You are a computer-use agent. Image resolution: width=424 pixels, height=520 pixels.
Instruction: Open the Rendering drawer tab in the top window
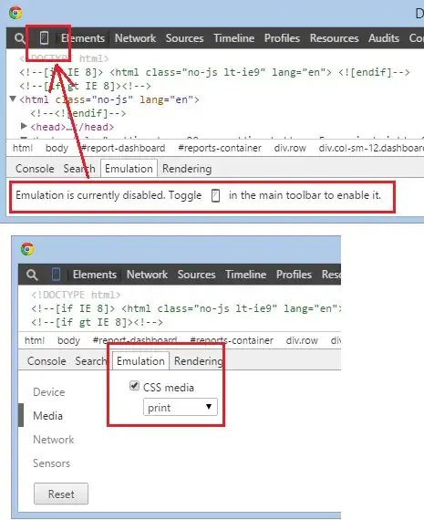[187, 169]
